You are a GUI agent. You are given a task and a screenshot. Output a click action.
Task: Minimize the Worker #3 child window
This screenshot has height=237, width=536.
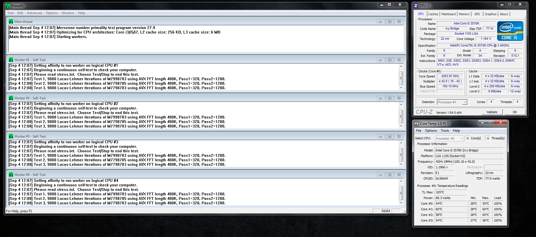coord(380,137)
